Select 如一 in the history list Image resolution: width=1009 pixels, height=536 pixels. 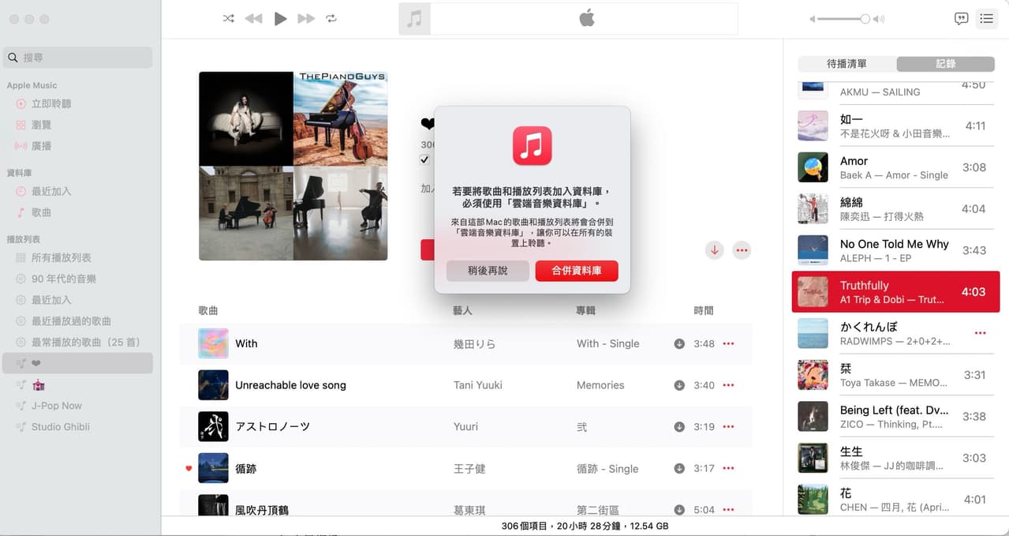coord(895,126)
